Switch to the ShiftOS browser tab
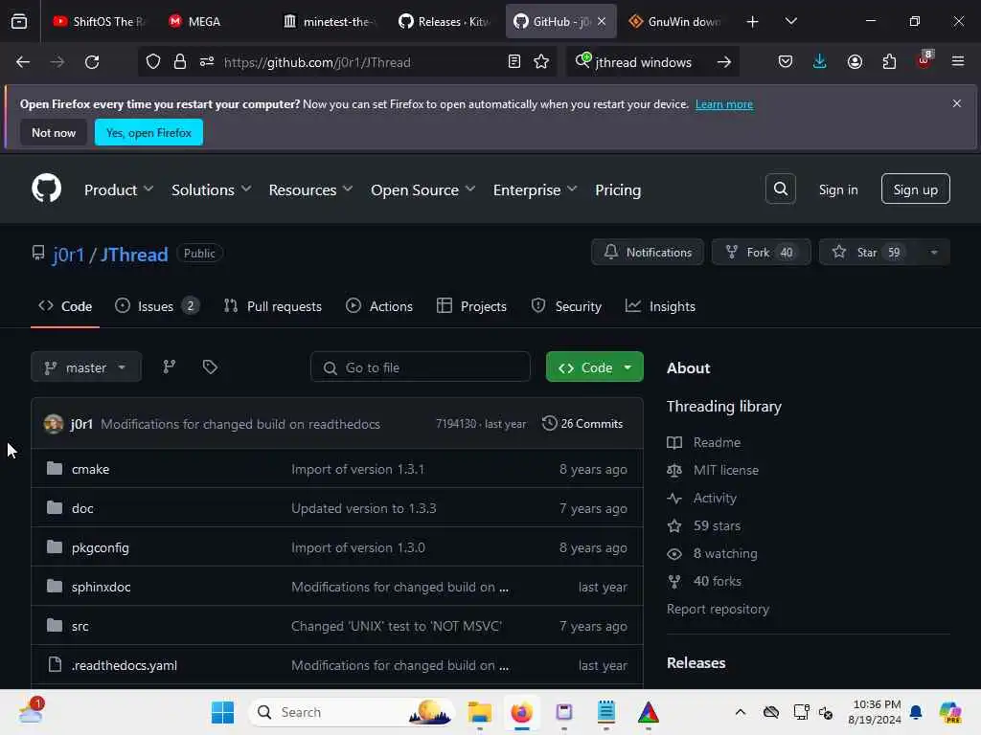Viewport: 981px width, 735px height. pos(99,21)
